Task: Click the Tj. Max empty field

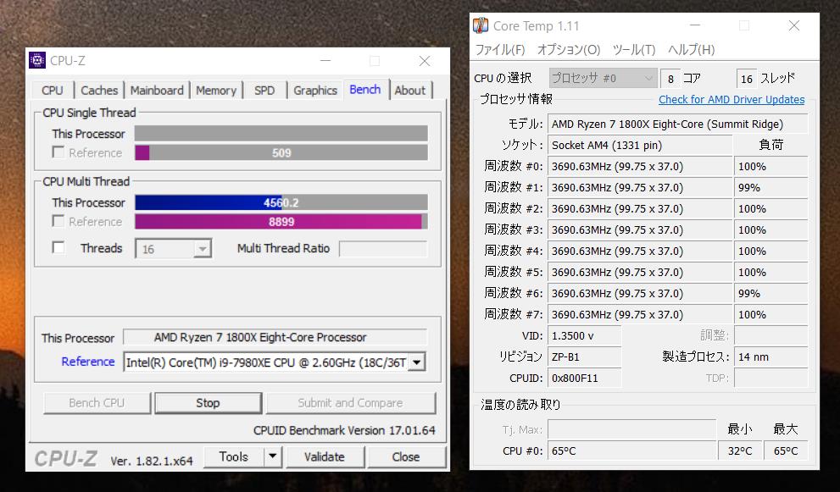Action: tap(631, 428)
